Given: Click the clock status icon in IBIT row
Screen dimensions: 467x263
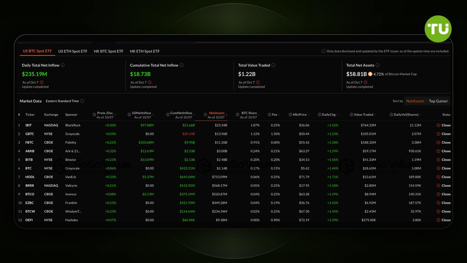Looking at the screenshot, I should pyautogui.click(x=438, y=125).
